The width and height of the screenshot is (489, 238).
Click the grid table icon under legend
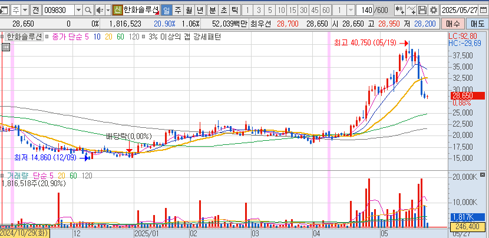[x=6, y=47]
